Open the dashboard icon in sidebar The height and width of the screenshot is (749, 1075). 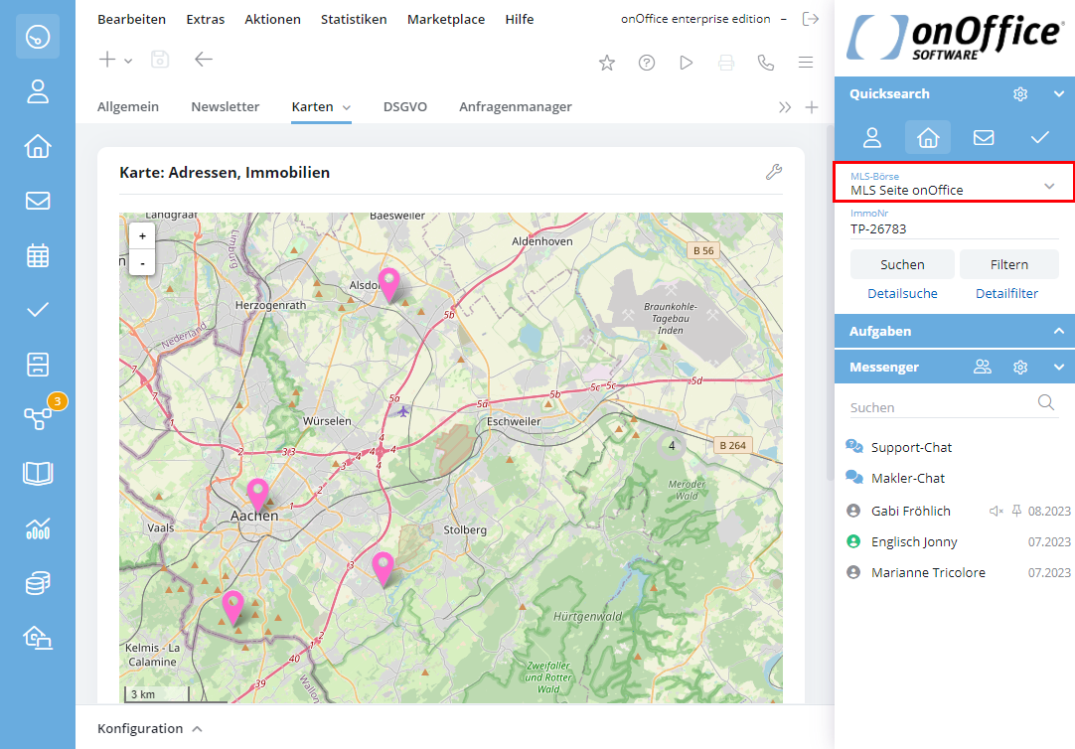(38, 37)
